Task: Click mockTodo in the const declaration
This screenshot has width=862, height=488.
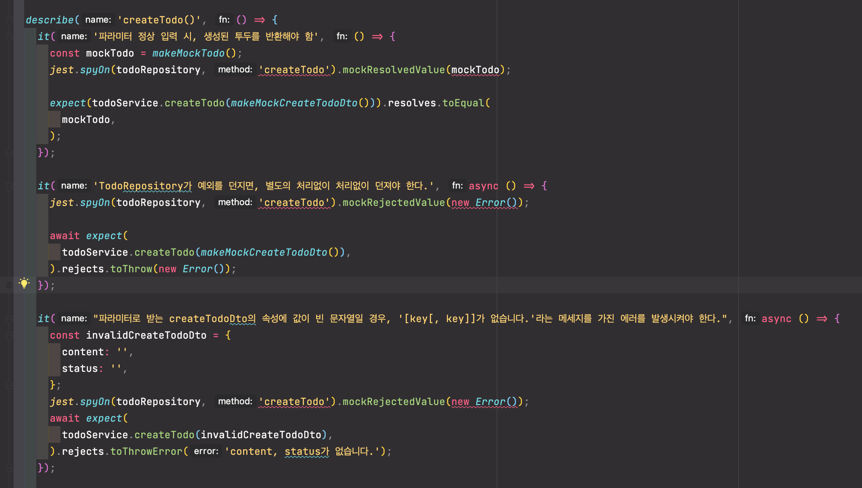Action: pyautogui.click(x=110, y=53)
